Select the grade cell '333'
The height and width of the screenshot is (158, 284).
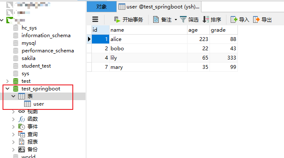[x=223, y=58]
